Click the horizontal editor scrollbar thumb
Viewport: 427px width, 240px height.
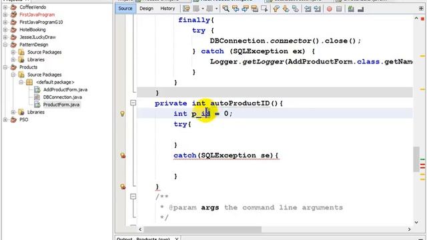pyautogui.click(x=203, y=229)
